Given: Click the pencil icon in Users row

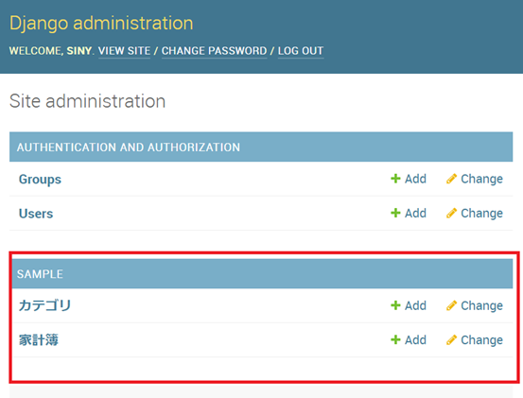Looking at the screenshot, I should pyautogui.click(x=451, y=213).
